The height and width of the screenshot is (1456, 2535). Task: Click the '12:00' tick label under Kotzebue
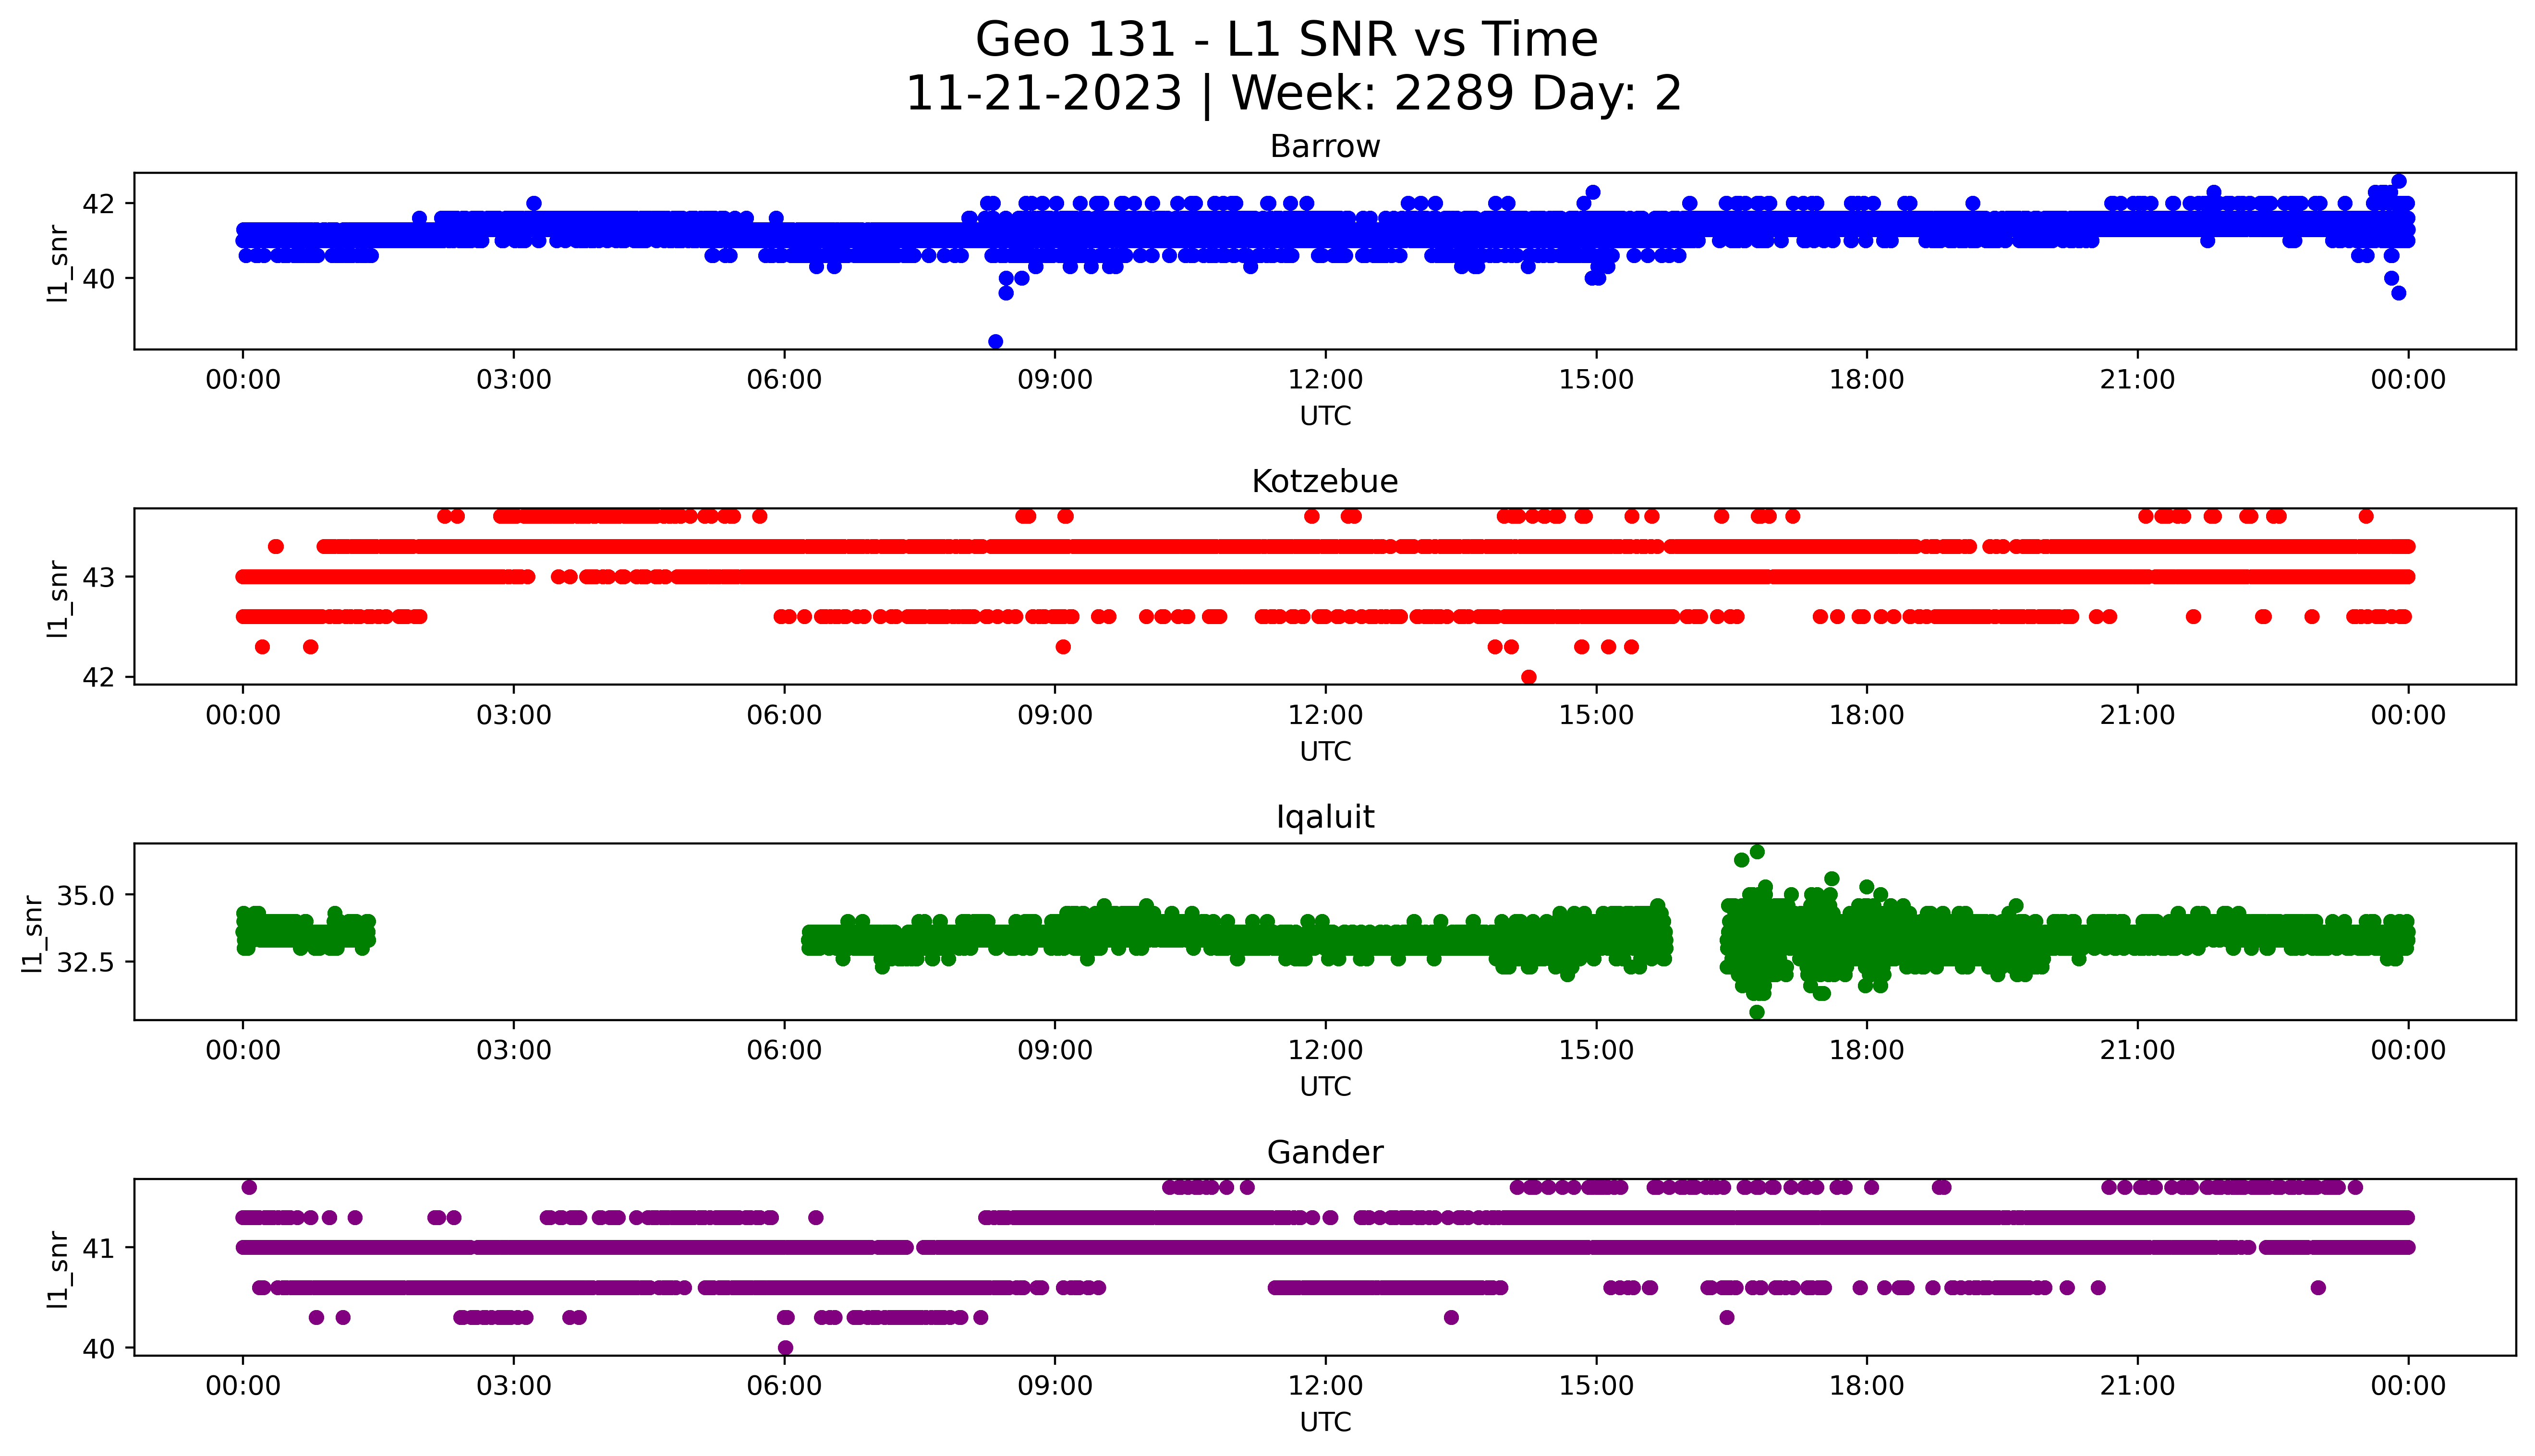pyautogui.click(x=1326, y=715)
